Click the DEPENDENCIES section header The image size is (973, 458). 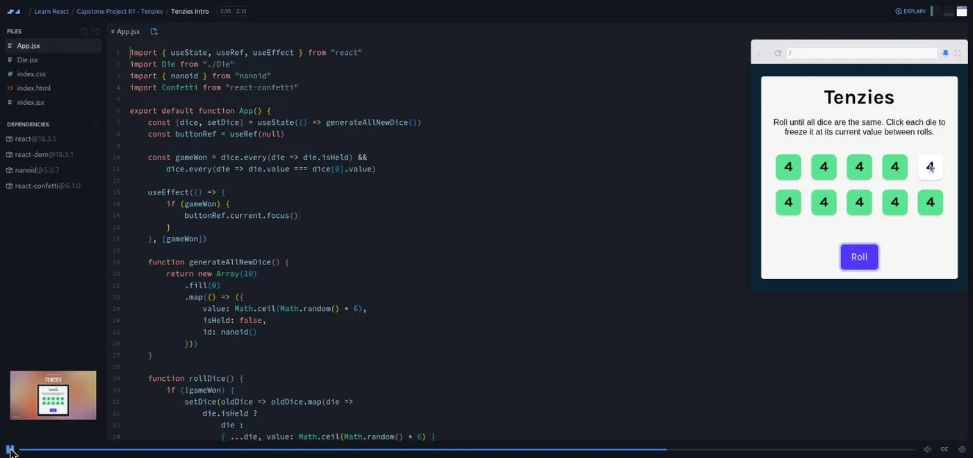click(28, 124)
